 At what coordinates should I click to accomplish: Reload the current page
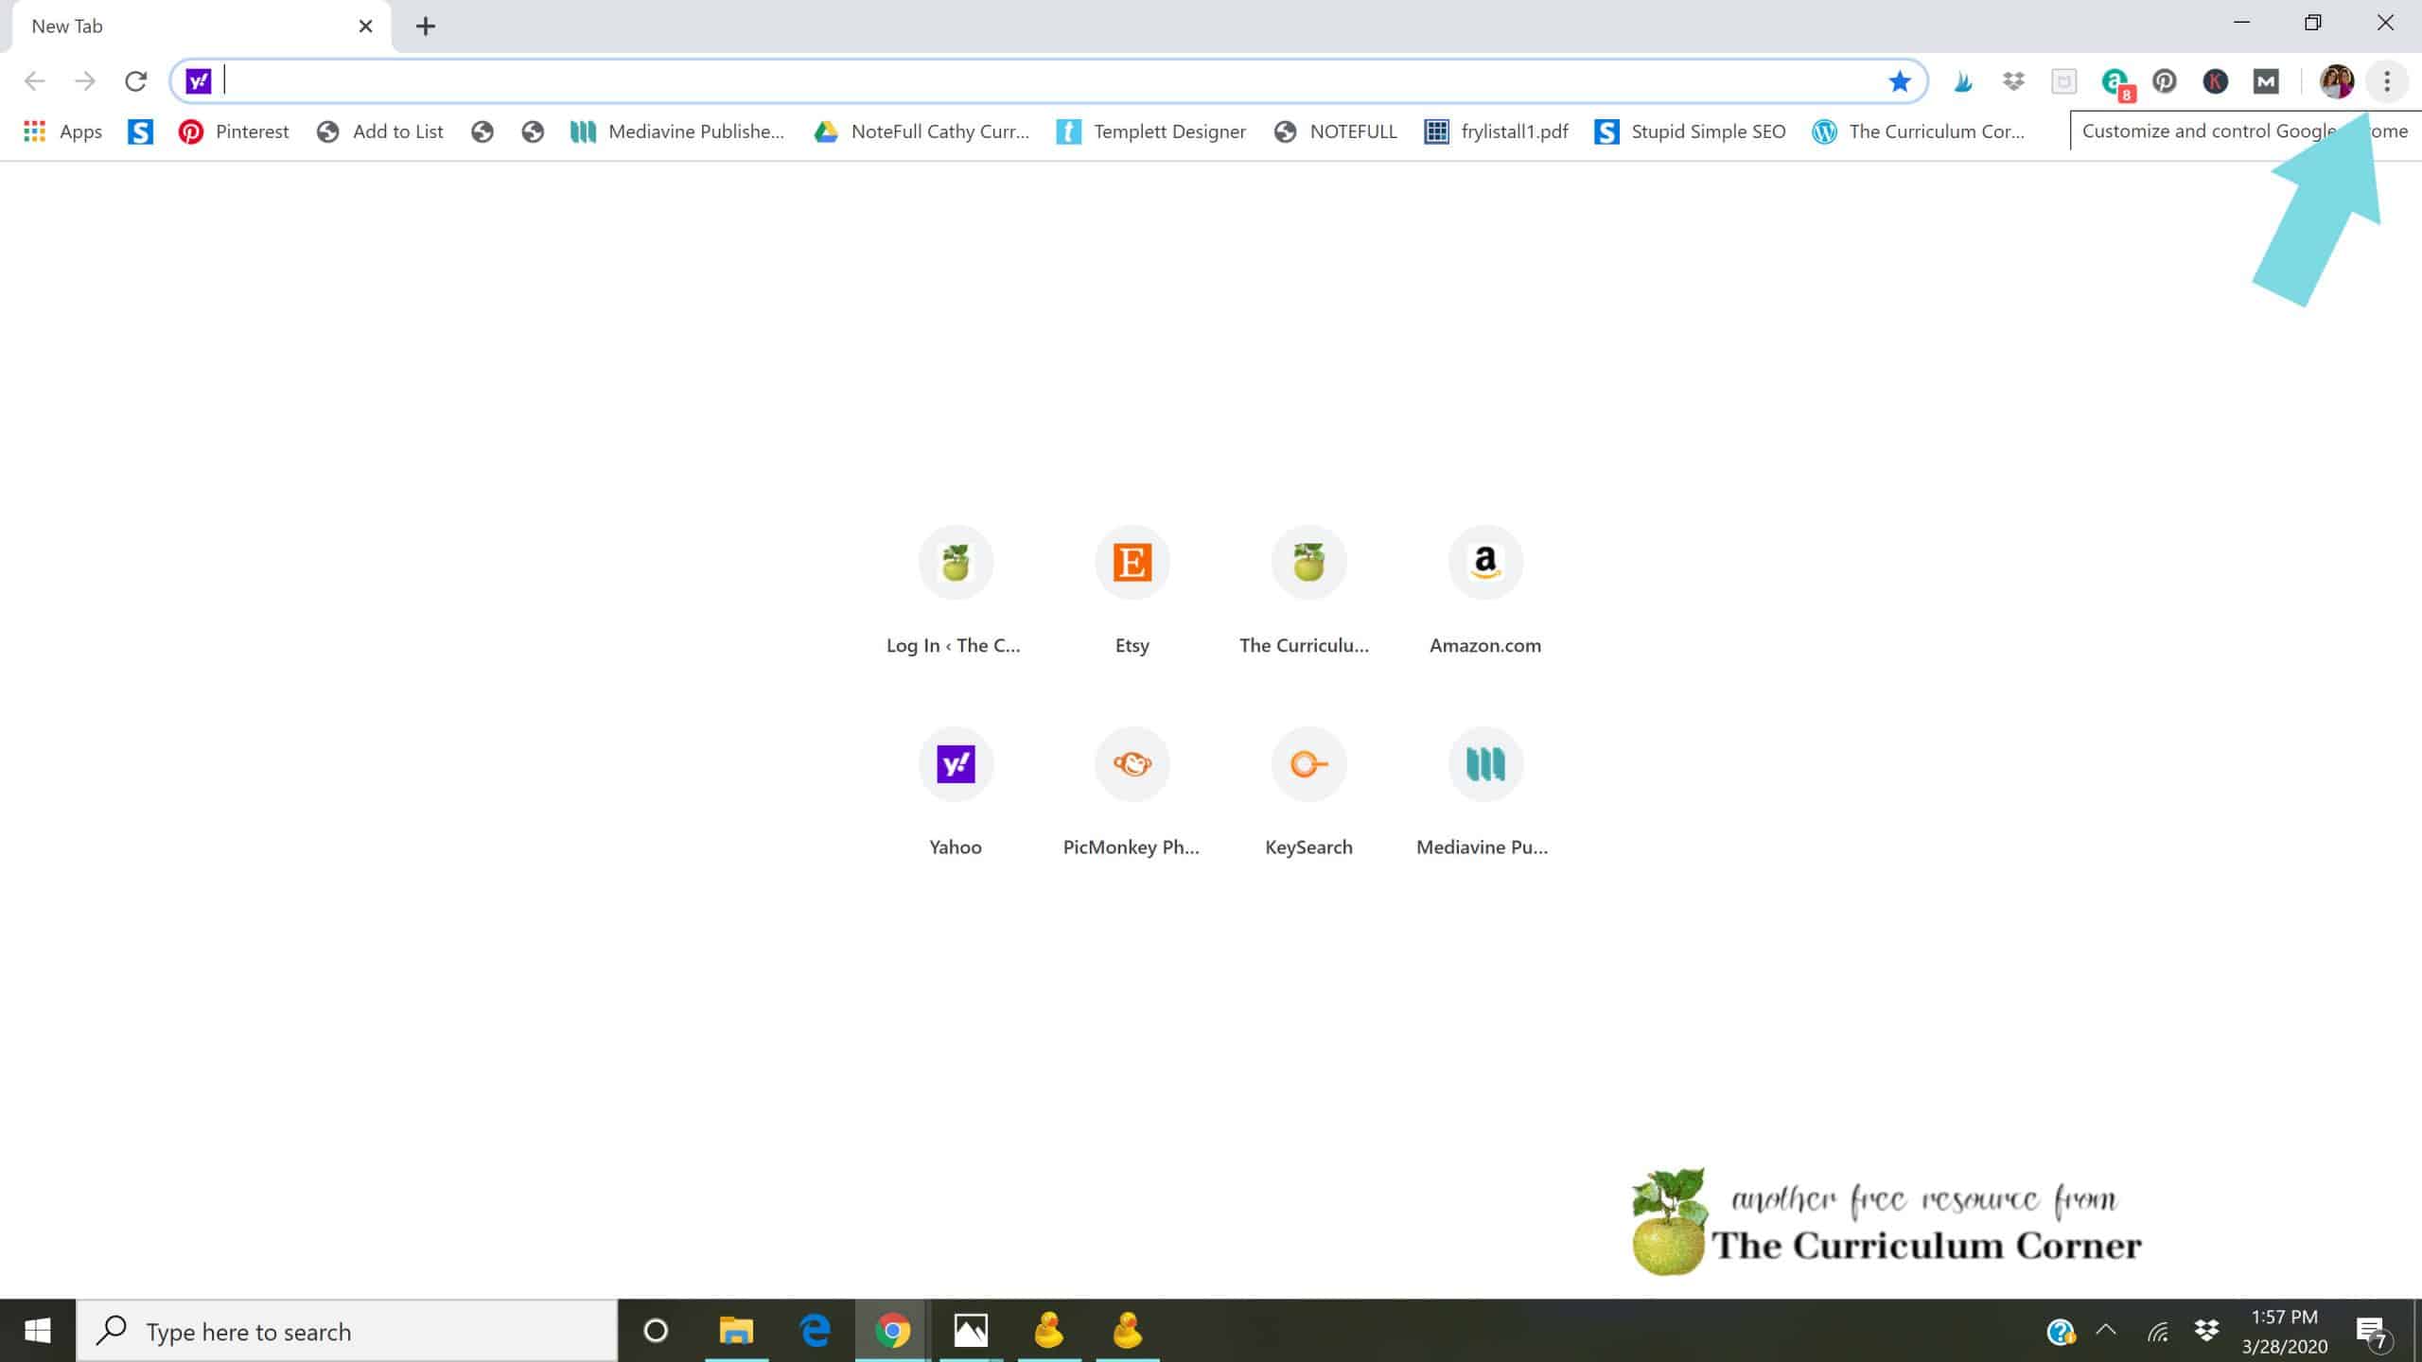[x=136, y=81]
